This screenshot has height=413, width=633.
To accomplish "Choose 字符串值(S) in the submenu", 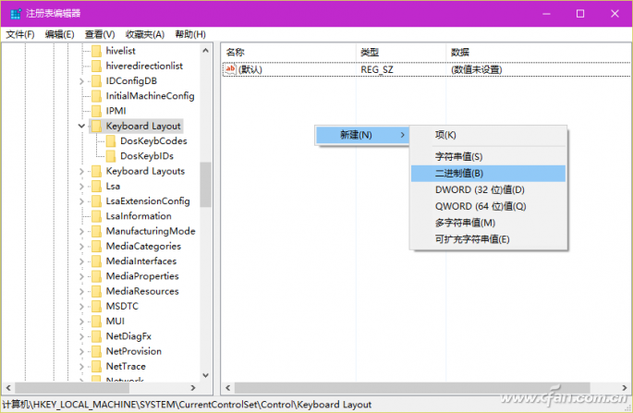I will click(488, 157).
